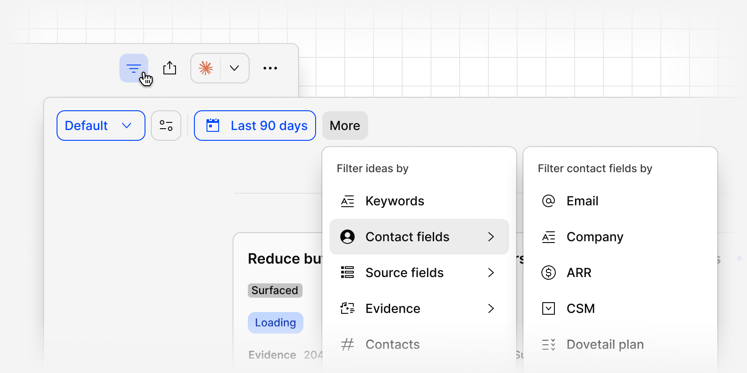This screenshot has width=747, height=373.
Task: Click the Evidence filter icon
Action: point(347,308)
